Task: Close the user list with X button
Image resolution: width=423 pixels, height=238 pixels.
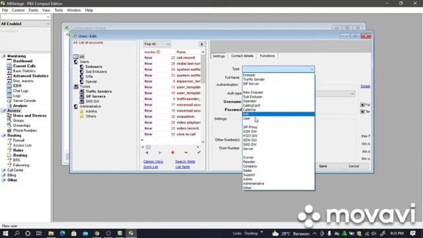Action: [x=202, y=44]
